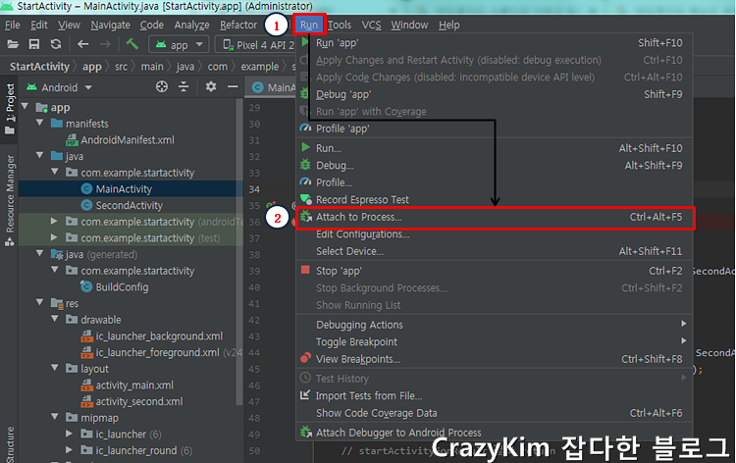Click the Forward navigation arrow
This screenshot has height=463, width=736.
tap(105, 44)
